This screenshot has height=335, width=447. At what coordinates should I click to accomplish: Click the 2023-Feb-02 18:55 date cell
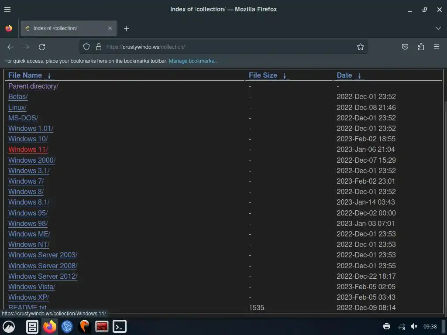pyautogui.click(x=366, y=139)
